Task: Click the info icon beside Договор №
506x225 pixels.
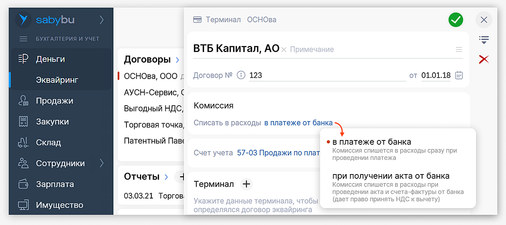Action: (241, 75)
